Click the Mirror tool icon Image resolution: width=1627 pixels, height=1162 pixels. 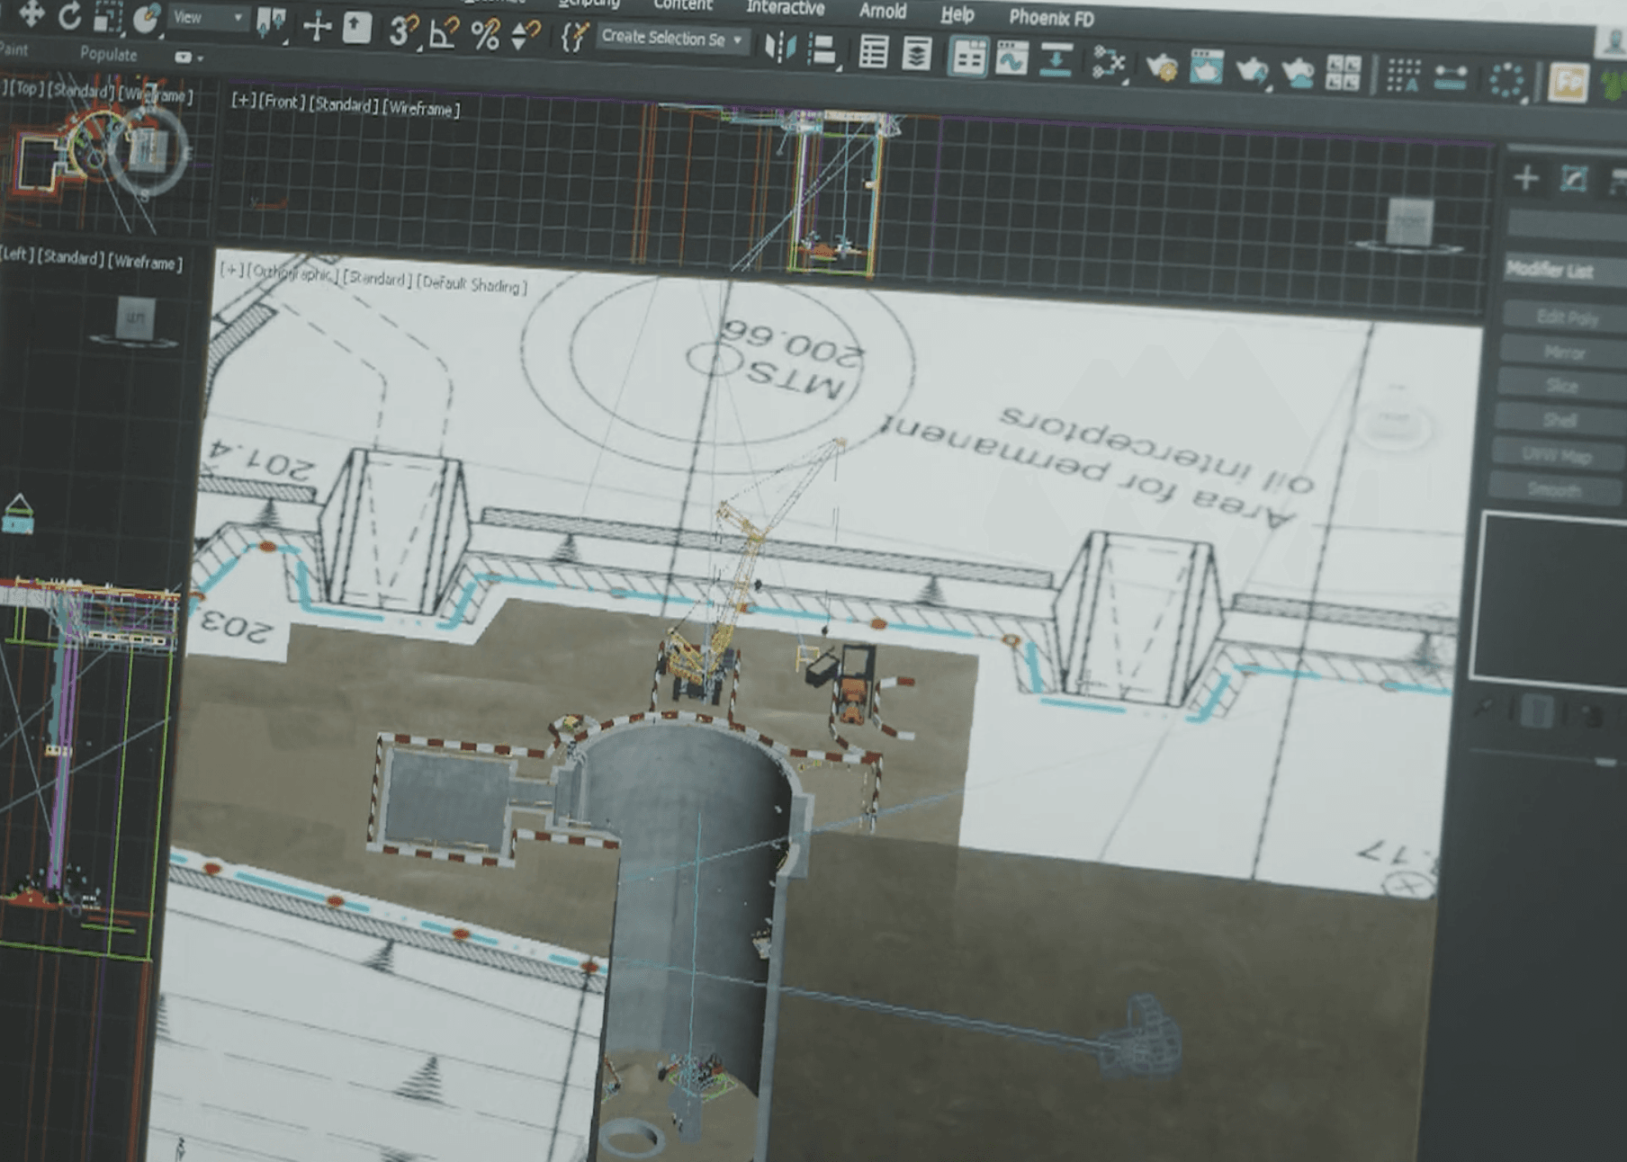pyautogui.click(x=779, y=47)
